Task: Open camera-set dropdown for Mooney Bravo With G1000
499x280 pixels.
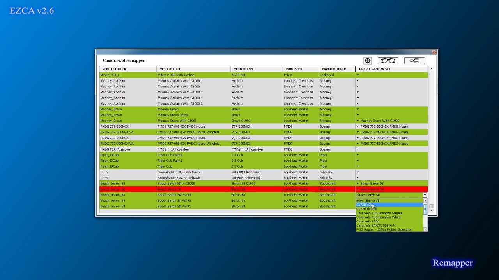Action: [357, 121]
